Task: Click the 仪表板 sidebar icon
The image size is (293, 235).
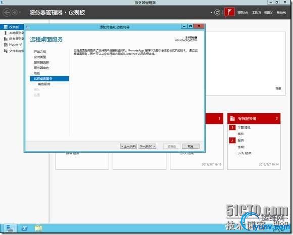Action: (6, 27)
